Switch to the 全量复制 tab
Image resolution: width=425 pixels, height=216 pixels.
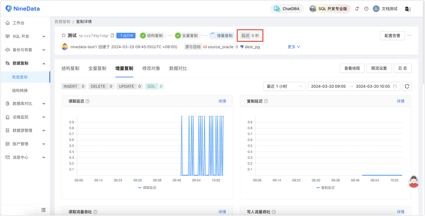point(97,68)
